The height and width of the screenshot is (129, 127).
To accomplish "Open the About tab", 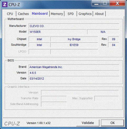I will click(x=99, y=14).
